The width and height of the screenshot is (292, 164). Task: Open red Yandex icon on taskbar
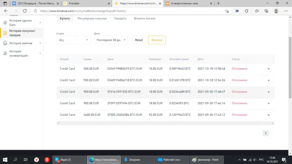47,159
